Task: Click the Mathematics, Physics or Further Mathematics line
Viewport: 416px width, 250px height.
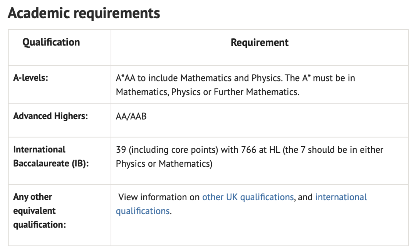Action: (x=208, y=92)
